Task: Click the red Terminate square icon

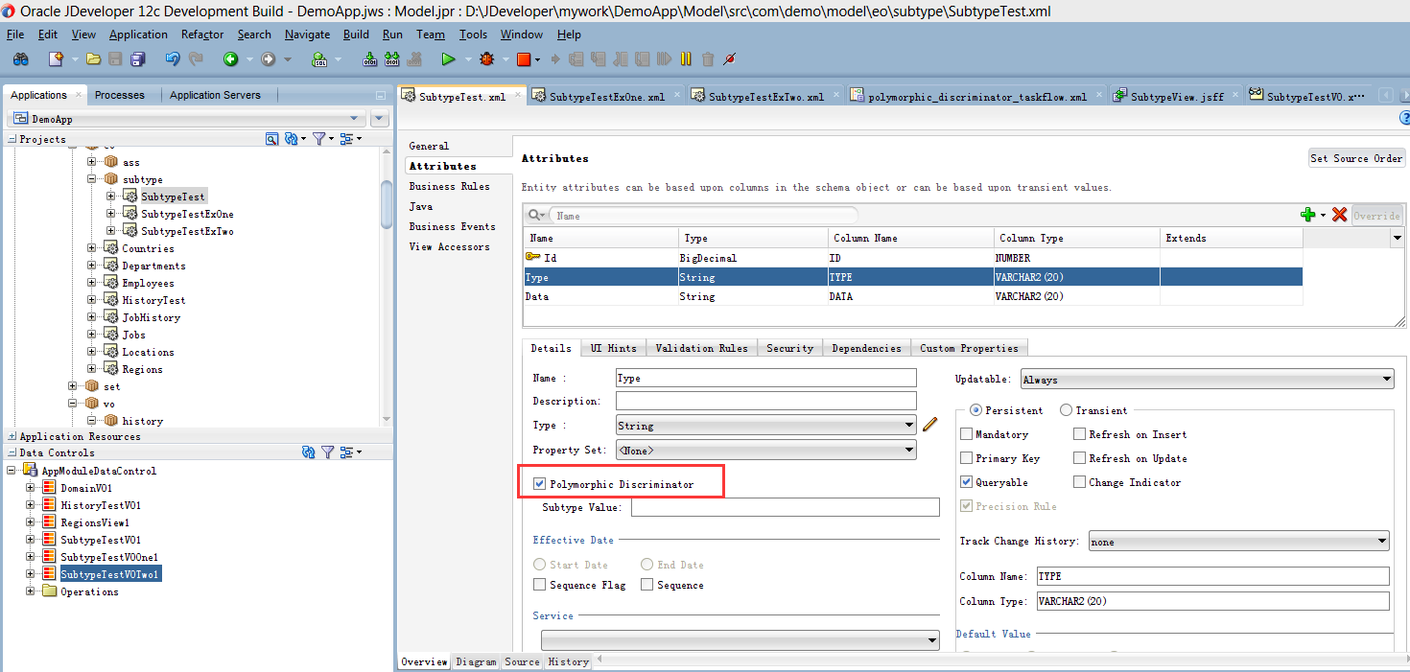Action: (x=524, y=59)
